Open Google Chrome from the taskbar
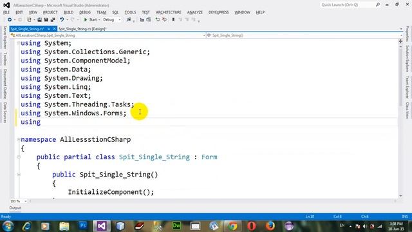This screenshot has height=232, width=412. point(232,226)
